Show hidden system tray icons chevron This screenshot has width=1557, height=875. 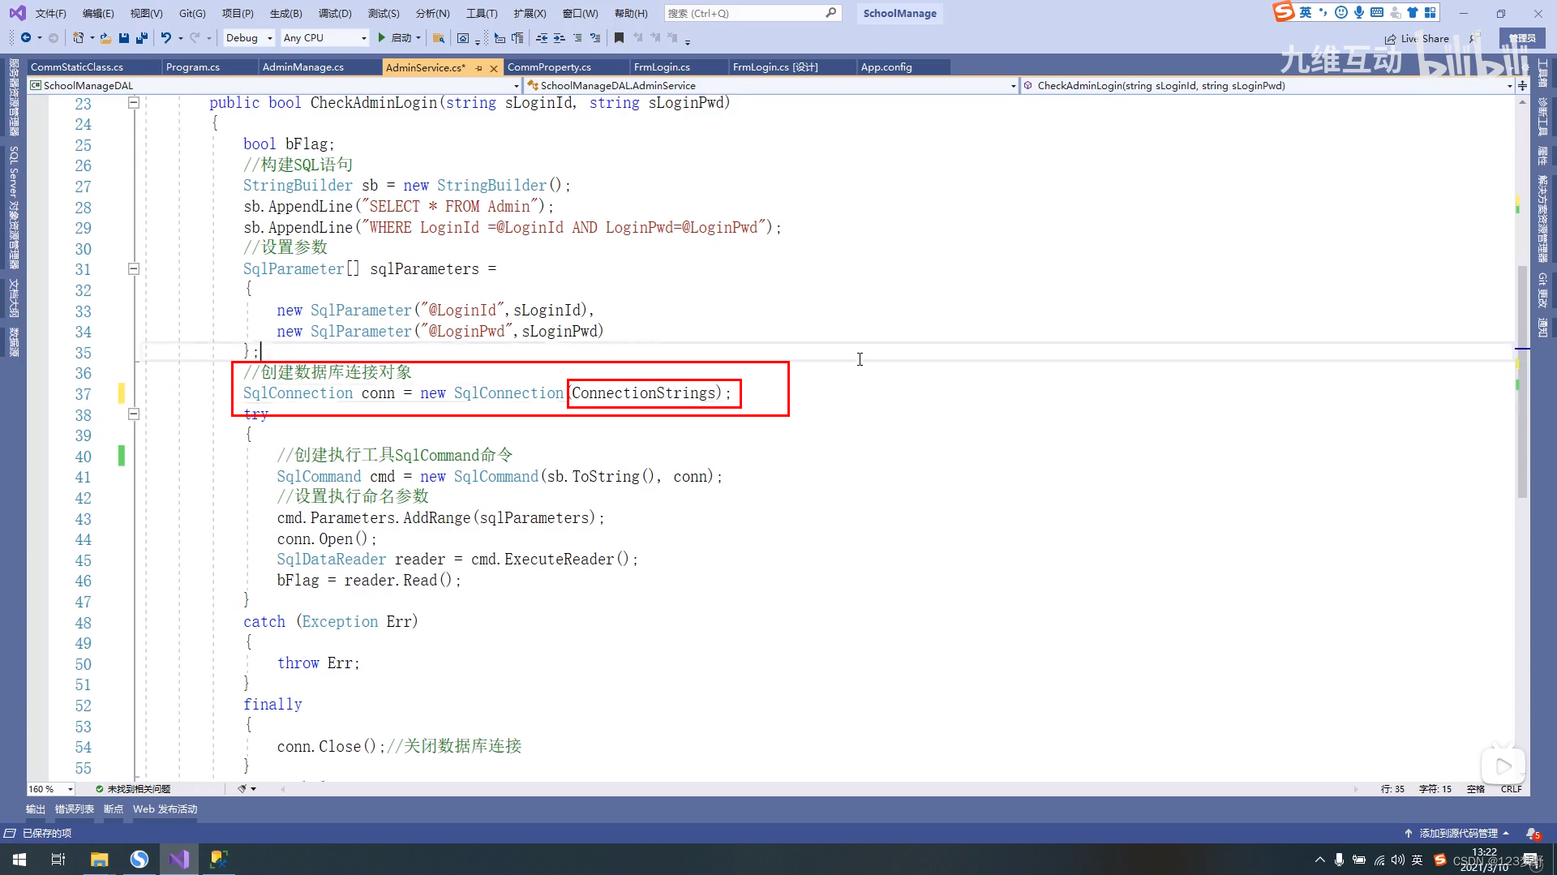[x=1319, y=860]
